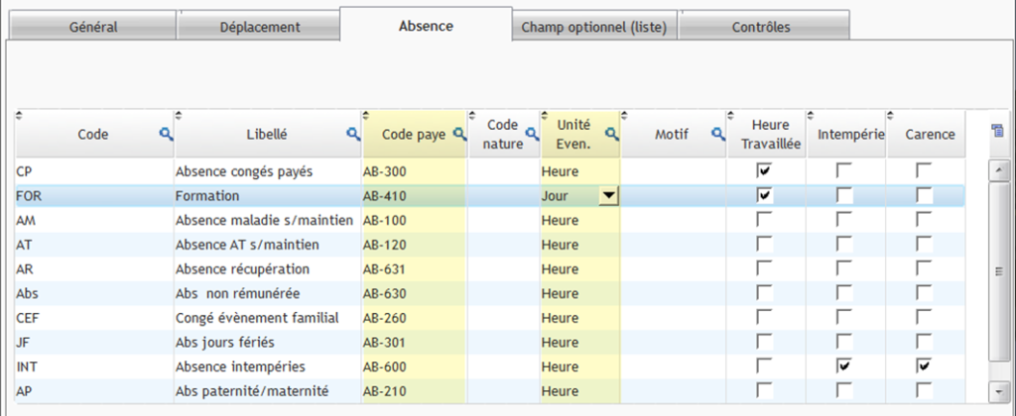Select the Absence récupération row label

point(247,269)
